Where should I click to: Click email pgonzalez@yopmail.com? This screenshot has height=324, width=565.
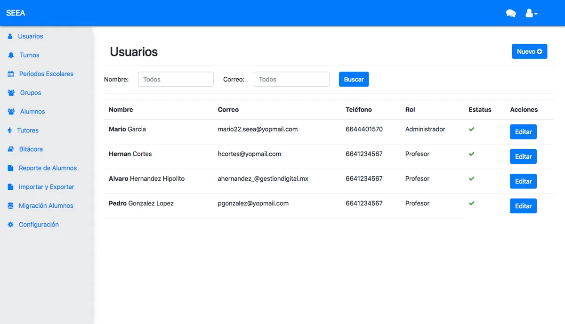tap(253, 203)
